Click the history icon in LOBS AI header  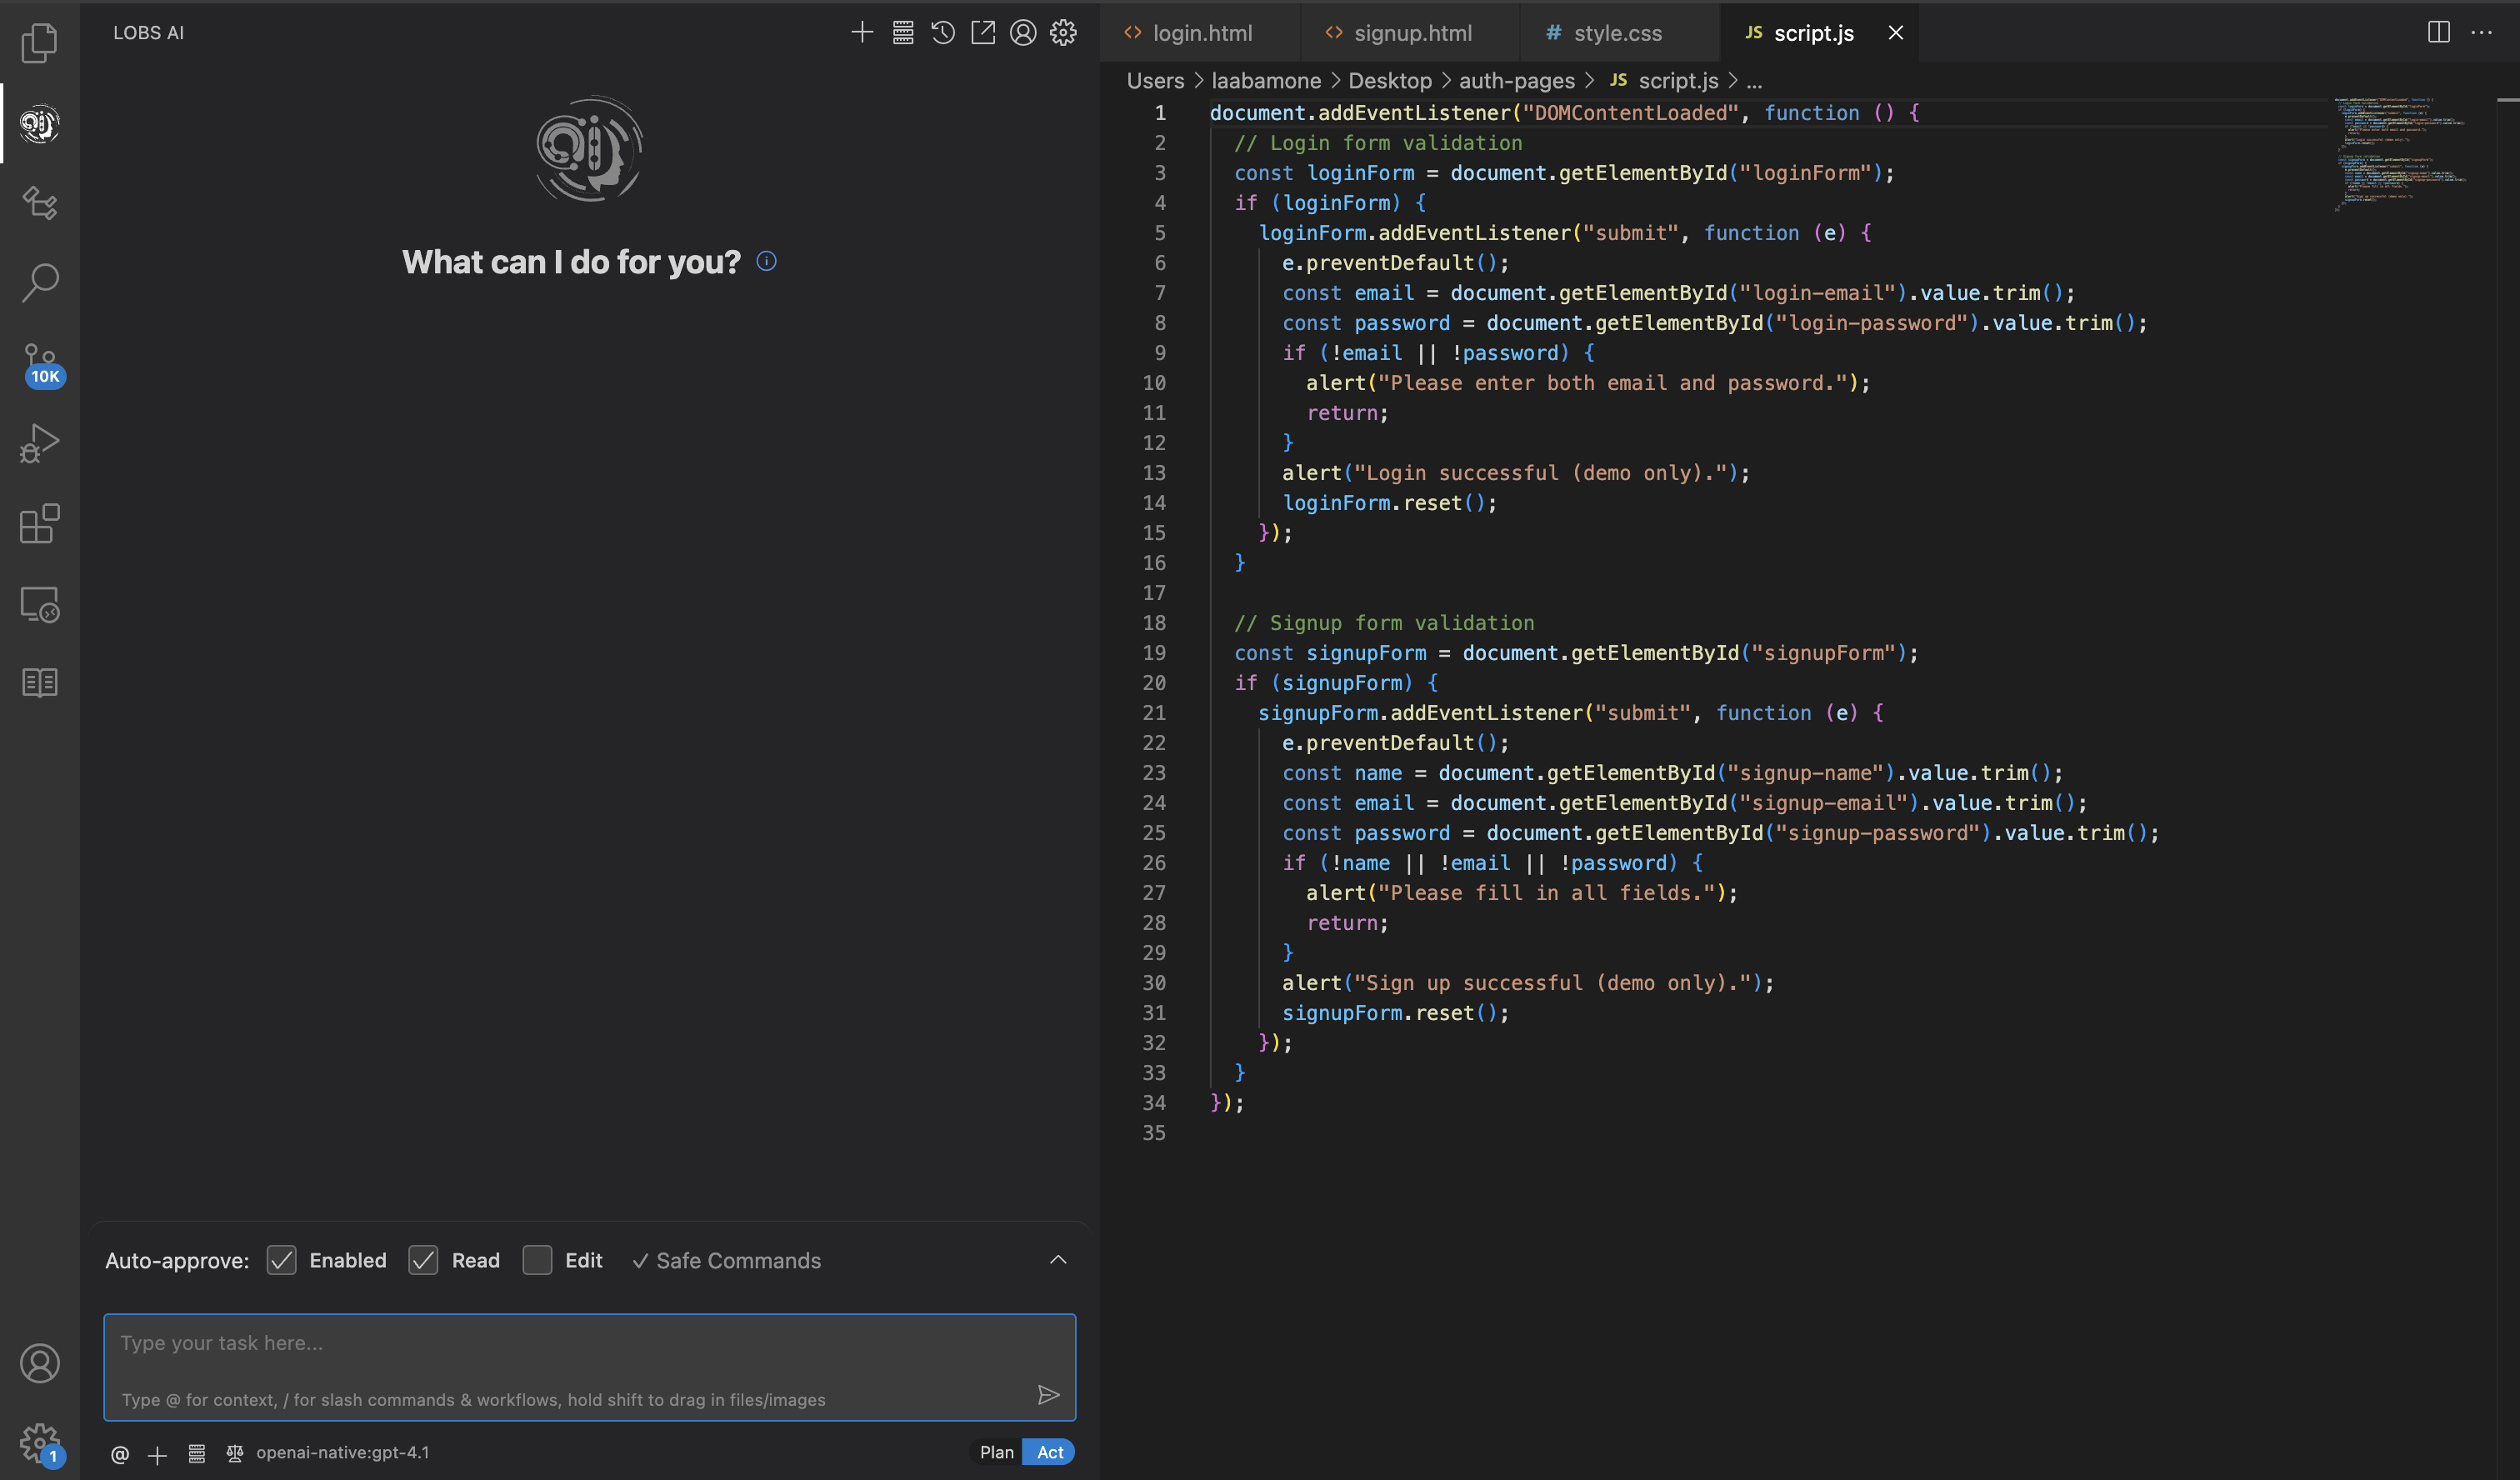[943, 33]
